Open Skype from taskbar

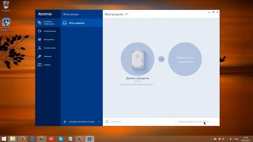(60, 139)
